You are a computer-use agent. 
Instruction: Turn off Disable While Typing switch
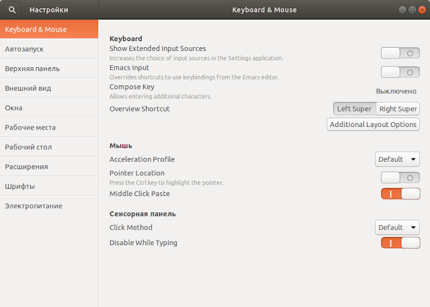coord(400,243)
